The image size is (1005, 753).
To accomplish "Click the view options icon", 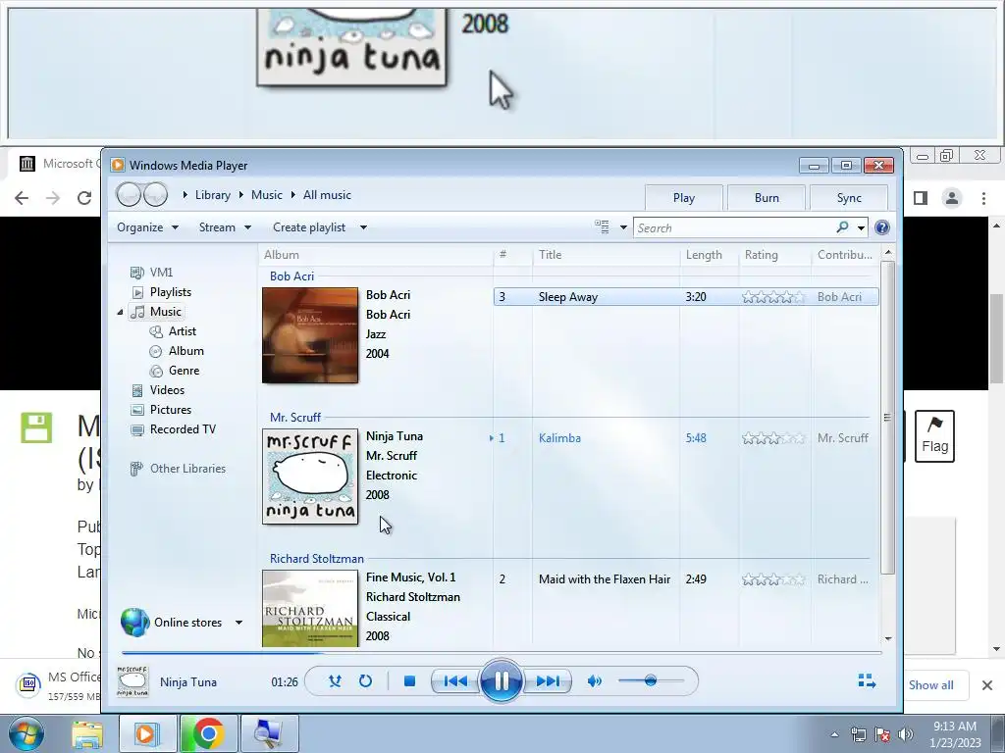I will click(602, 226).
